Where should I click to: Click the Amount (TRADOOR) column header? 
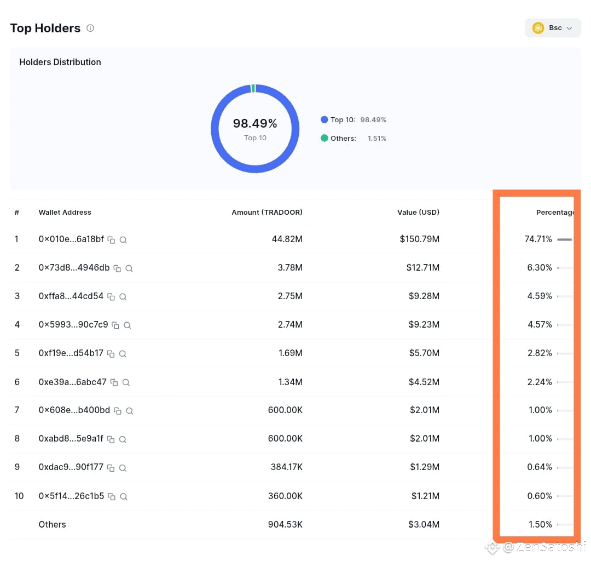[x=267, y=213]
